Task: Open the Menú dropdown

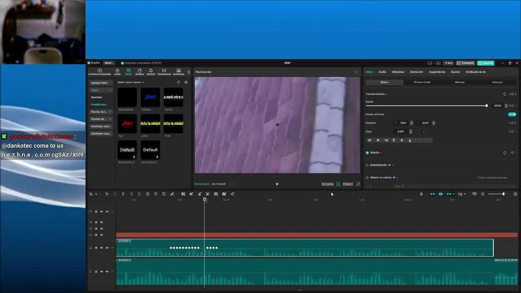Action: click(x=109, y=63)
